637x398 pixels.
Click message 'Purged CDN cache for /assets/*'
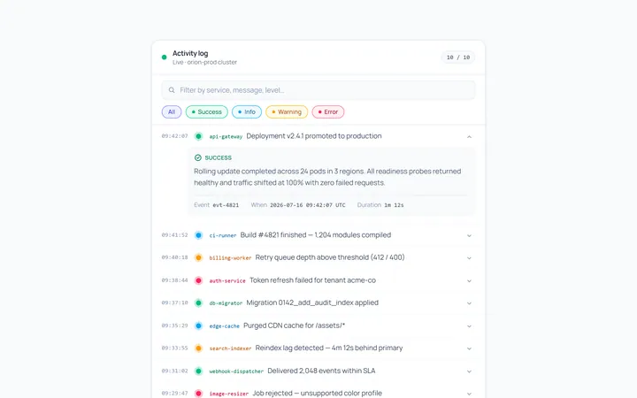[294, 325]
